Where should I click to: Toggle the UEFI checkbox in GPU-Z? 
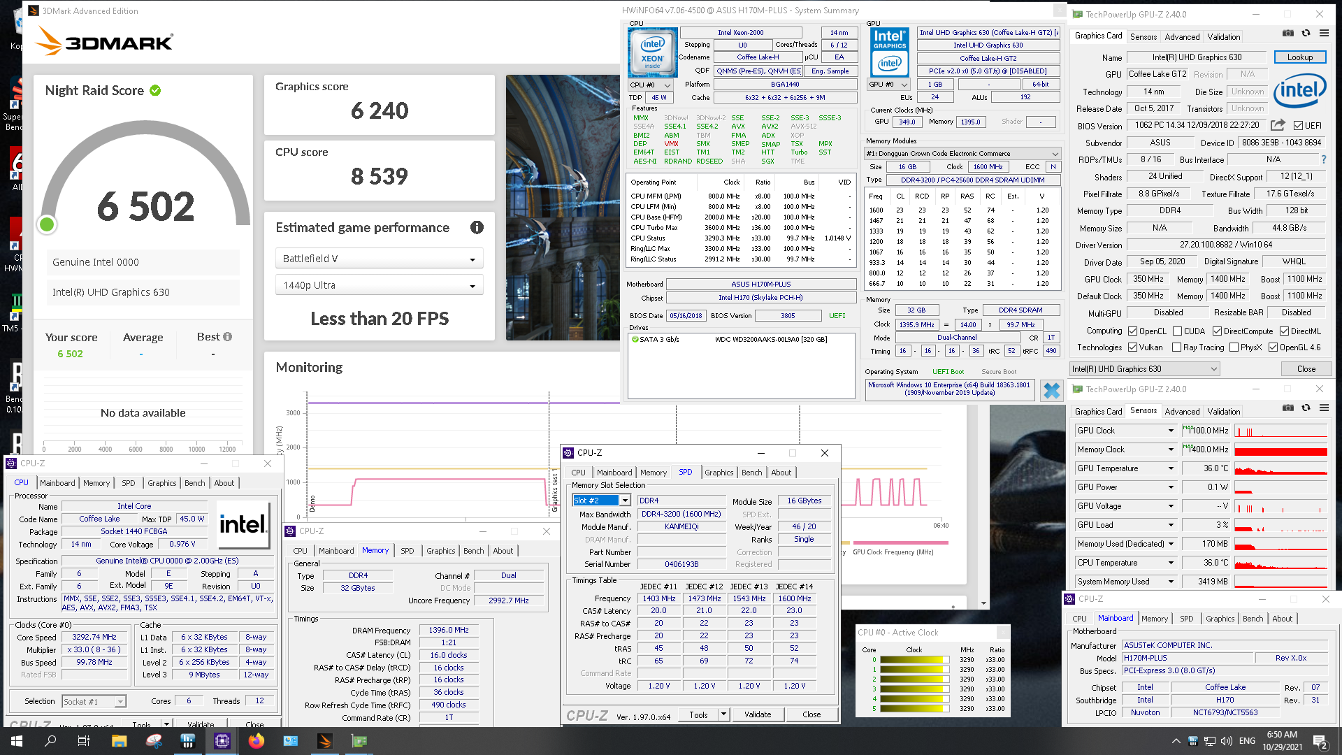[x=1298, y=126]
